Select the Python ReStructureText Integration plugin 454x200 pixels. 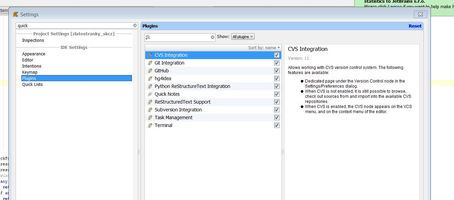(x=192, y=86)
